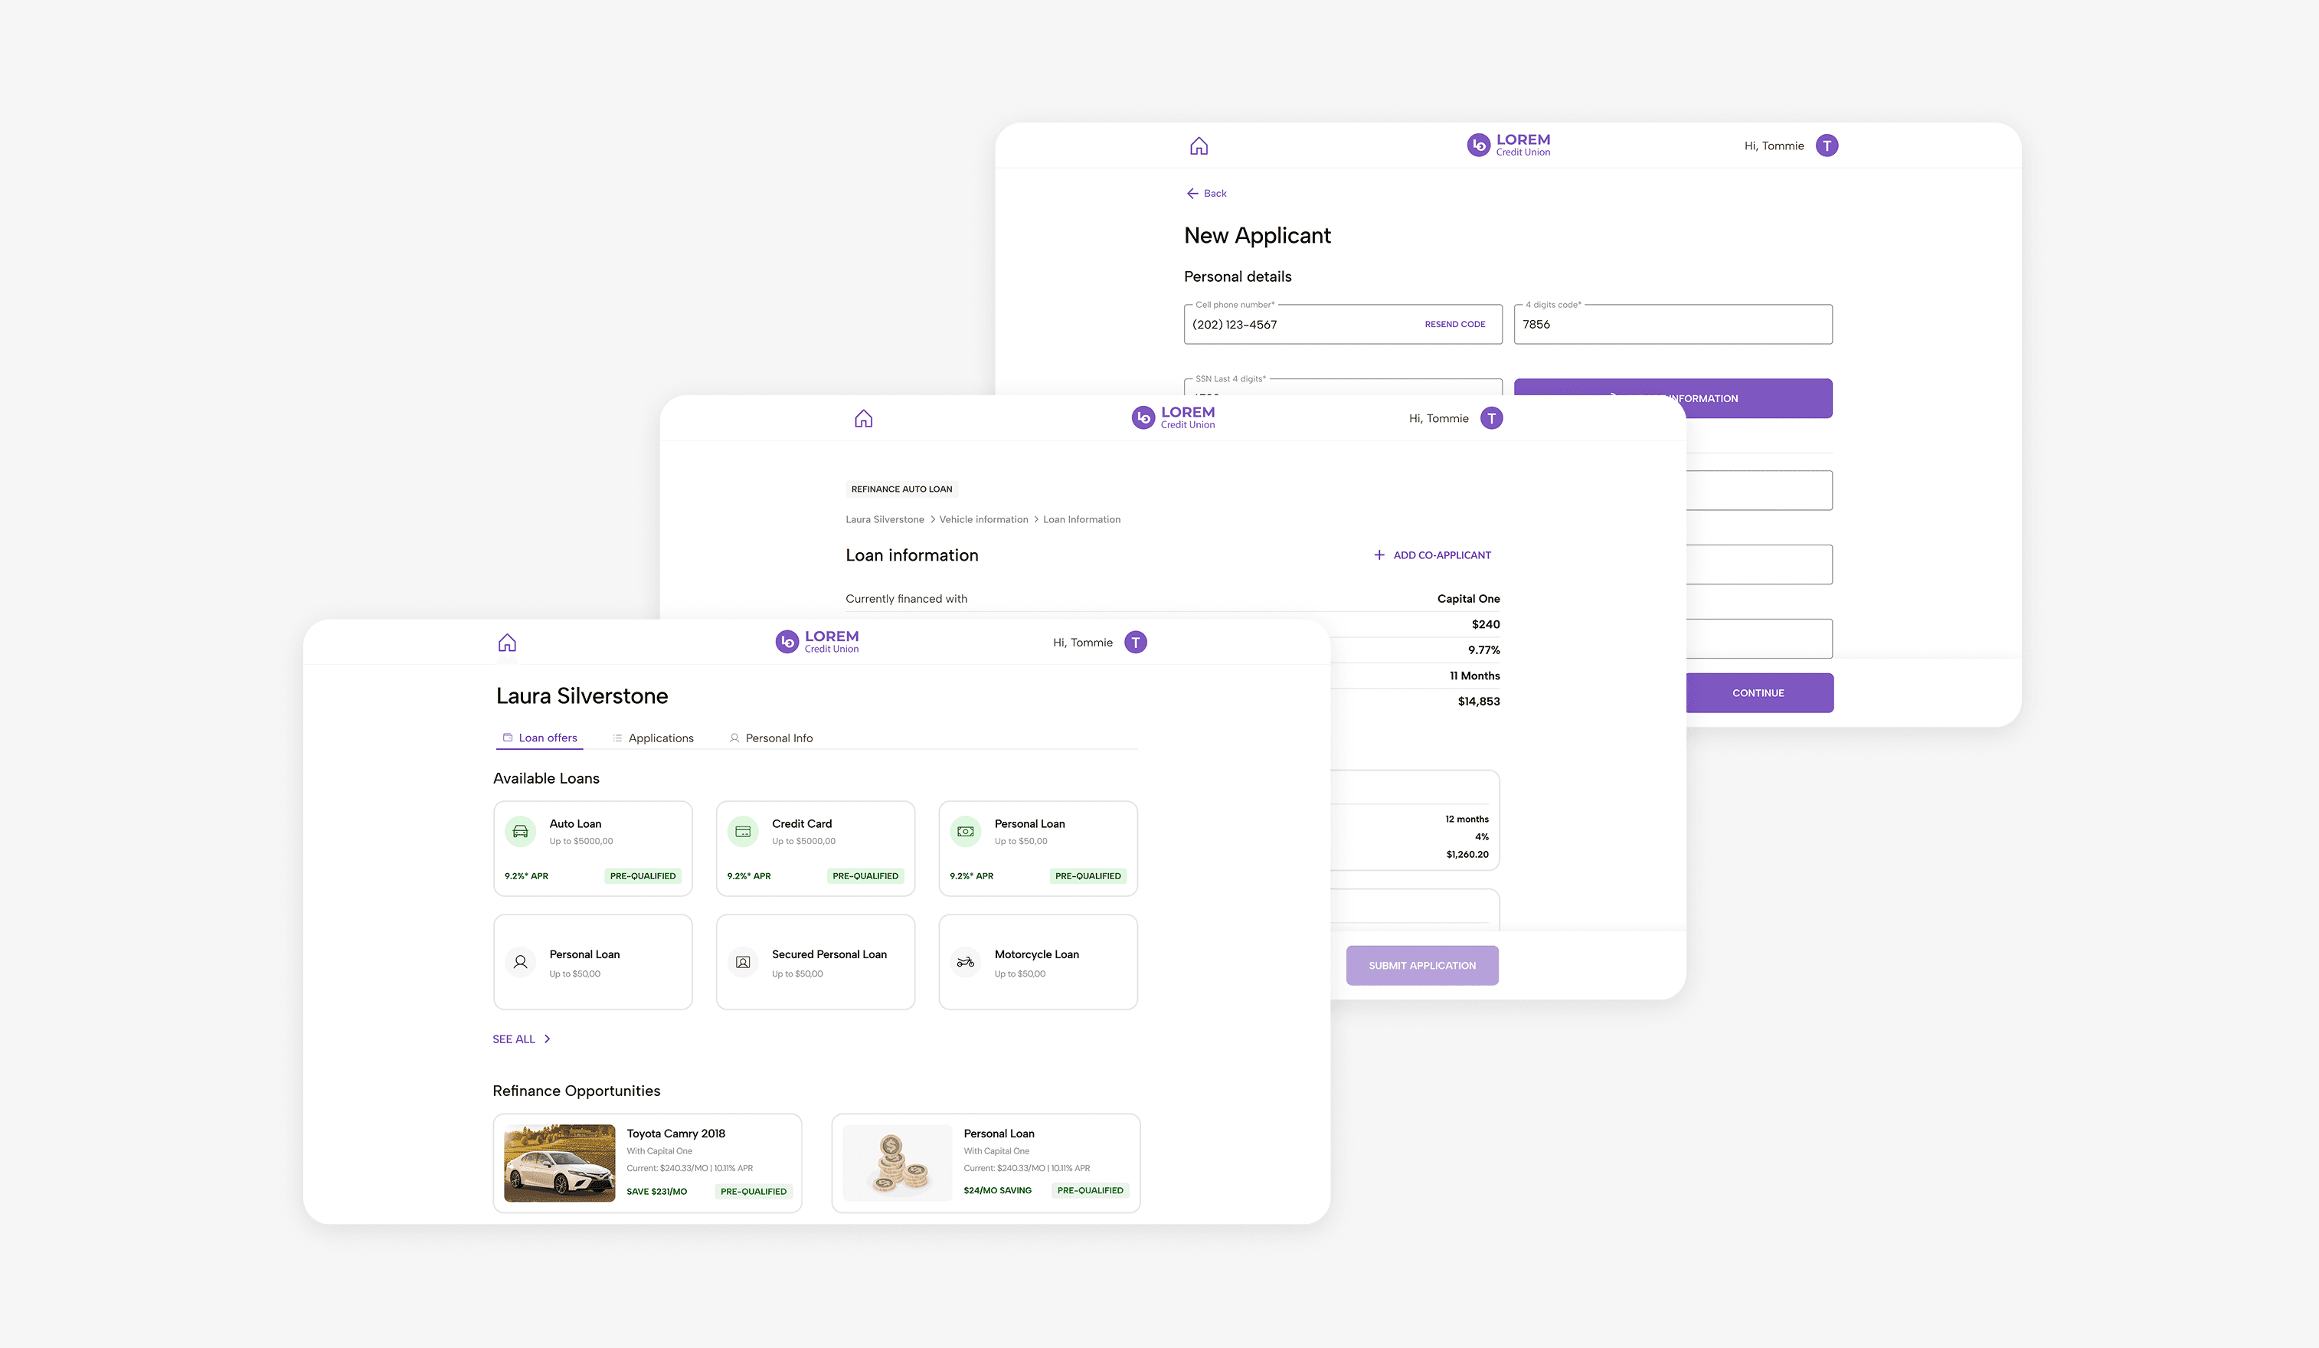
Task: Click the Credit Card icon
Action: 743,831
